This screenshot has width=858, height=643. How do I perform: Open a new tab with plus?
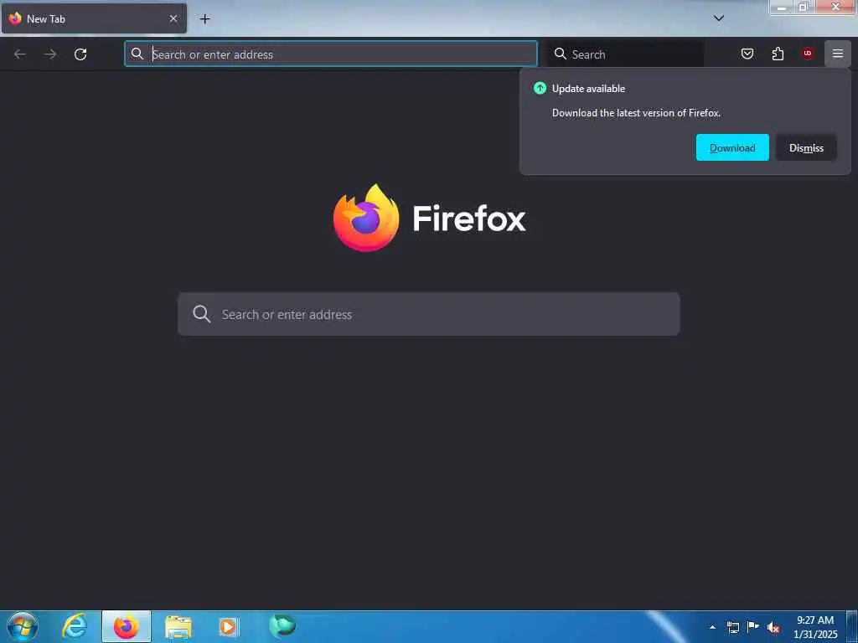point(204,19)
